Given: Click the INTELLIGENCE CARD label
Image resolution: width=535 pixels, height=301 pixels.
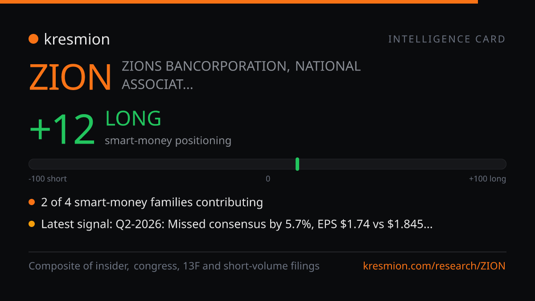Looking at the screenshot, I should (x=447, y=39).
